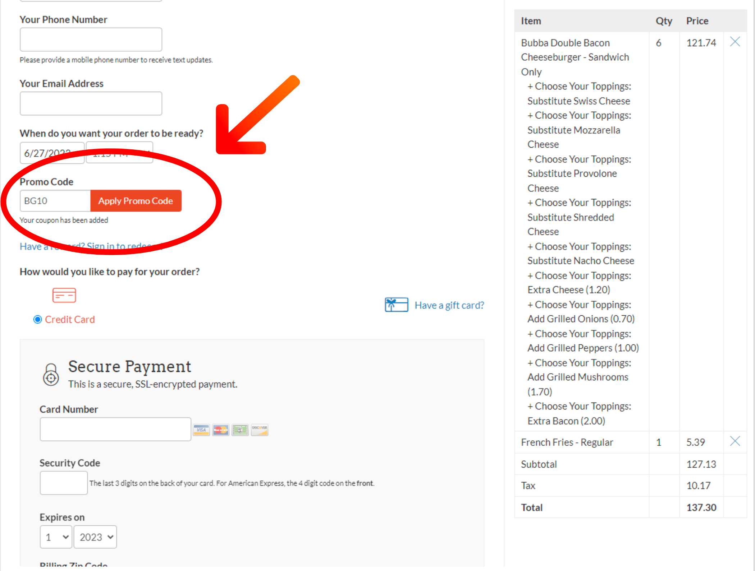Click the green American Express card icon
Screen dimensions: 755x571
(x=240, y=430)
